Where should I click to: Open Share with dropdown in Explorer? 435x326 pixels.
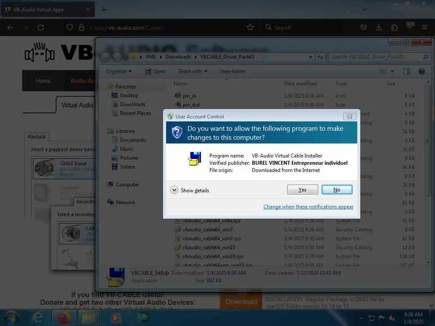click(x=192, y=71)
